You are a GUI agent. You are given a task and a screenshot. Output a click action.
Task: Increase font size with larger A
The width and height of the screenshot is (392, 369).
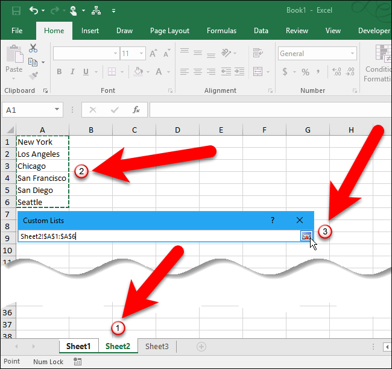(154, 53)
